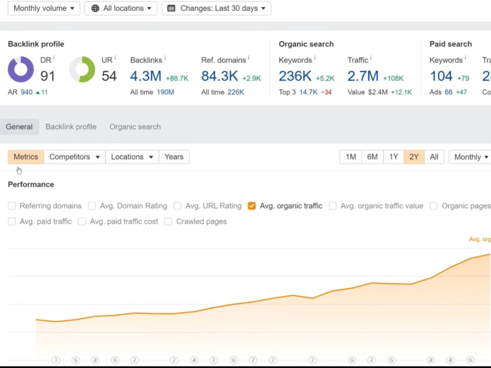Expand the Competitors dropdown

tap(75, 157)
